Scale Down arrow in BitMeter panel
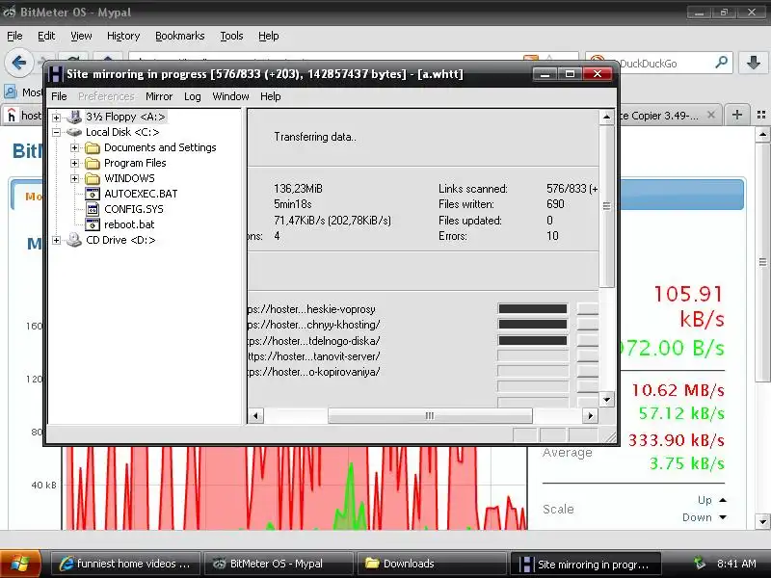The image size is (771, 578). (x=723, y=517)
